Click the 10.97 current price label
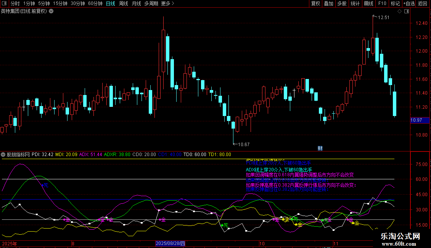The height and width of the screenshot is (248, 431). (416, 120)
